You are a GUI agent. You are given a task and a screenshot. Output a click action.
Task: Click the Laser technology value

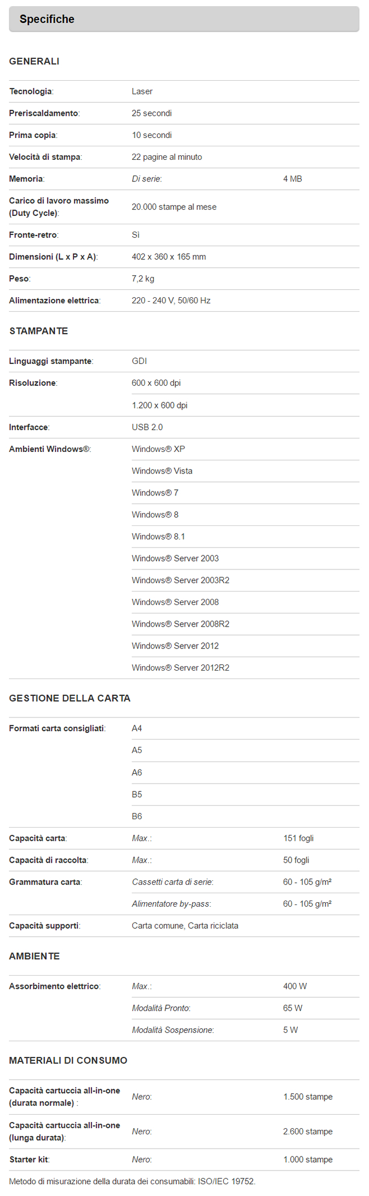point(142,92)
